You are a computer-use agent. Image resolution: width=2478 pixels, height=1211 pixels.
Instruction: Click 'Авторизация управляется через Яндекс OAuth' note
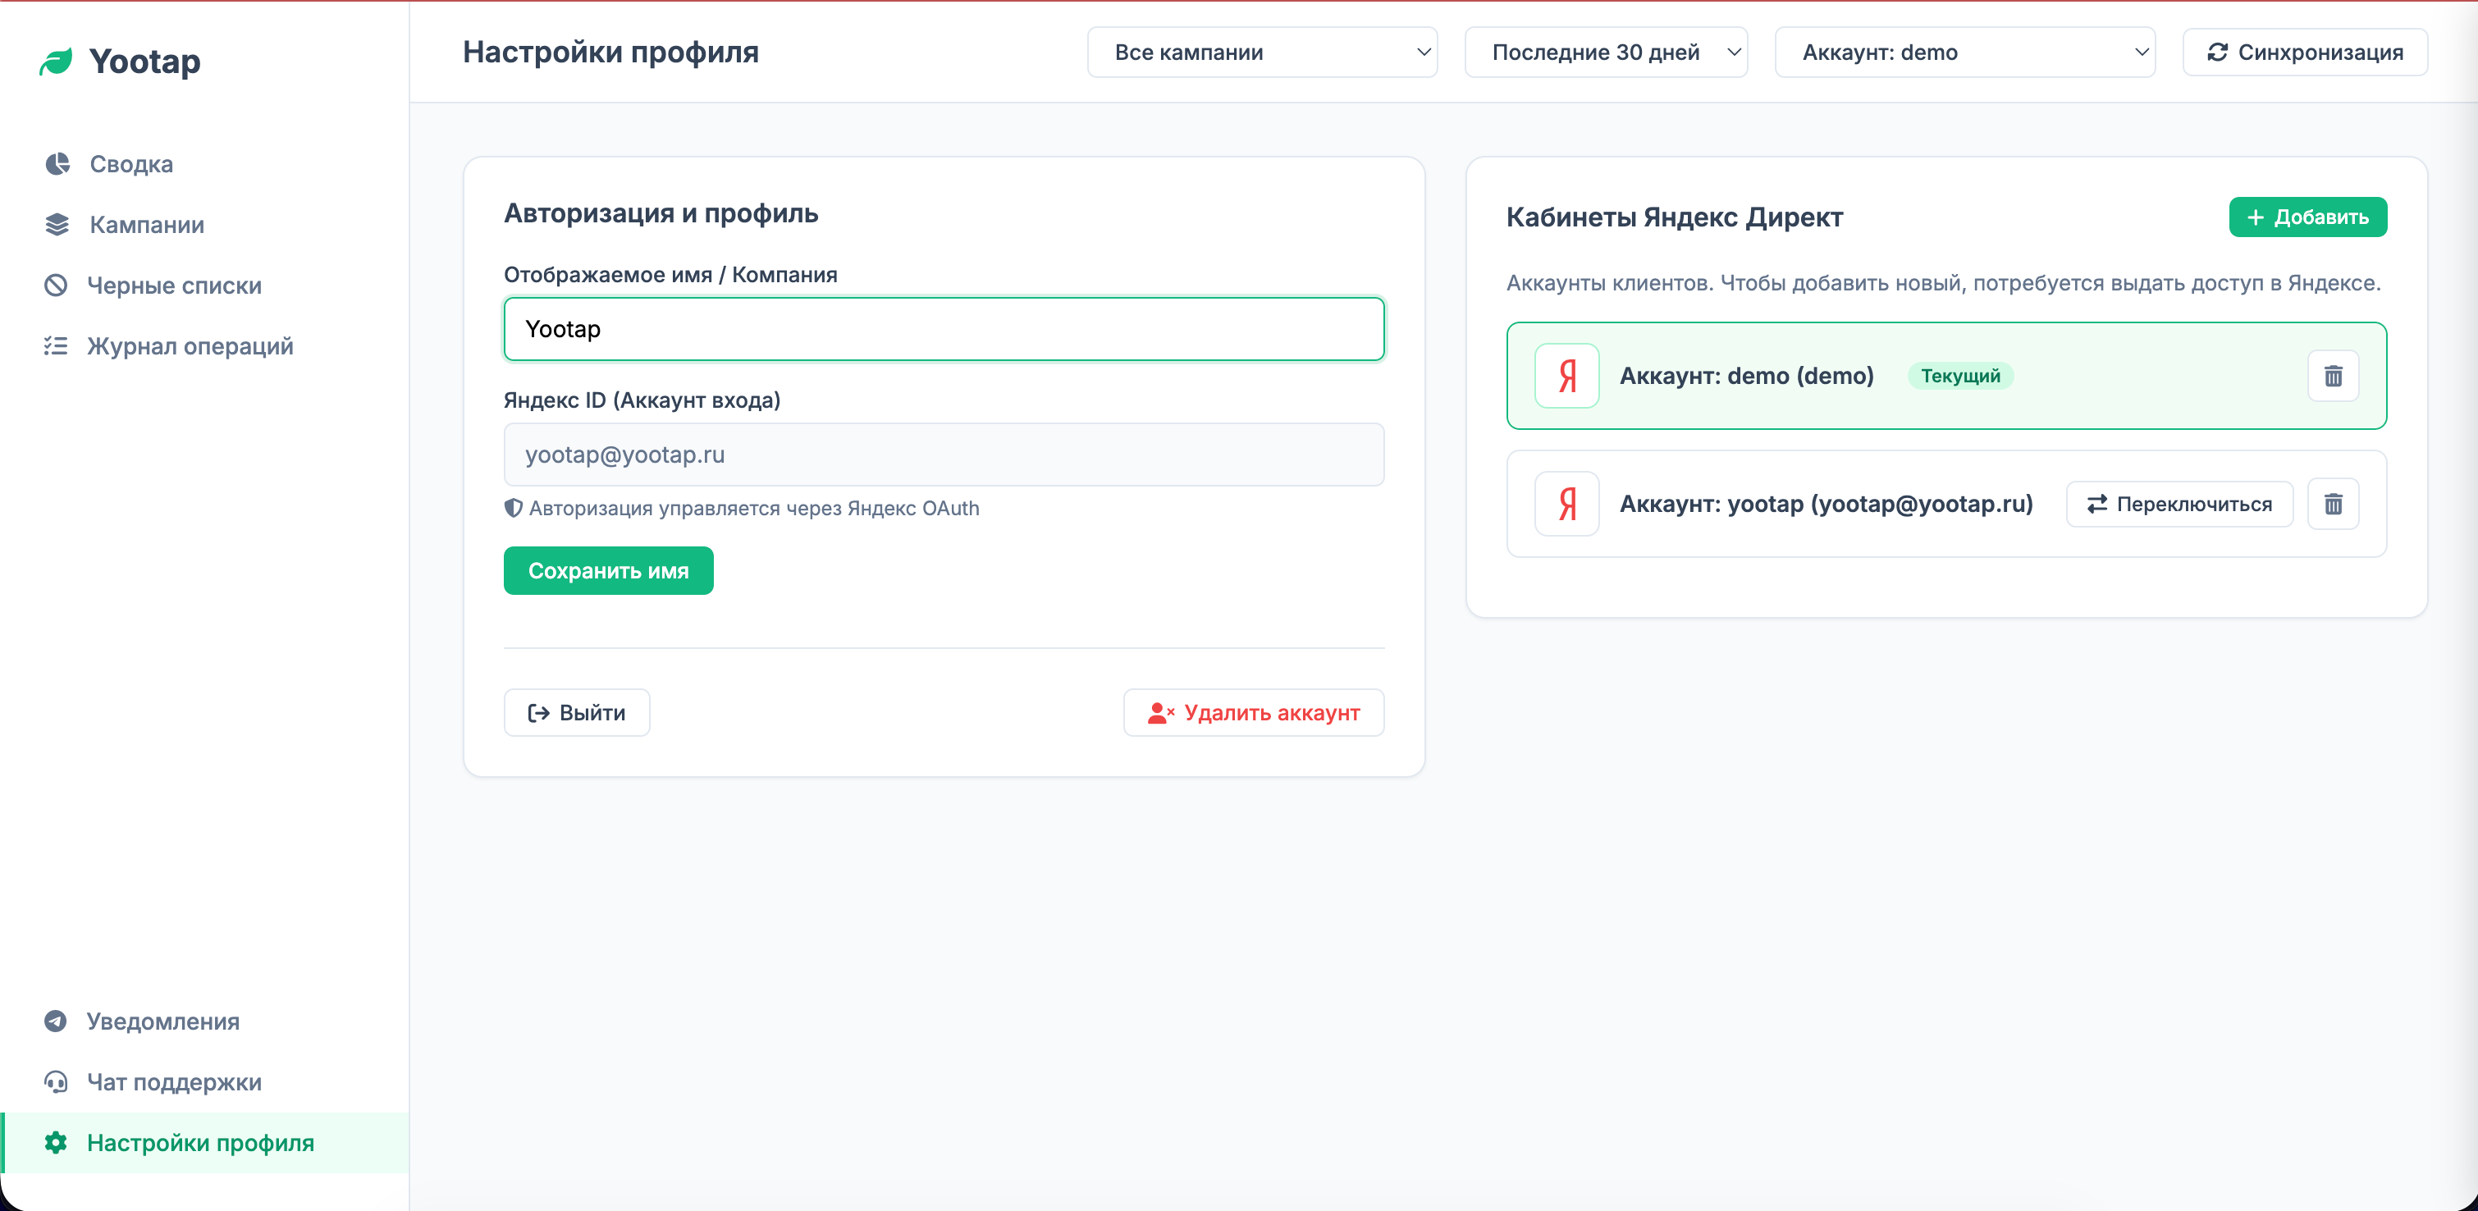pyautogui.click(x=753, y=508)
